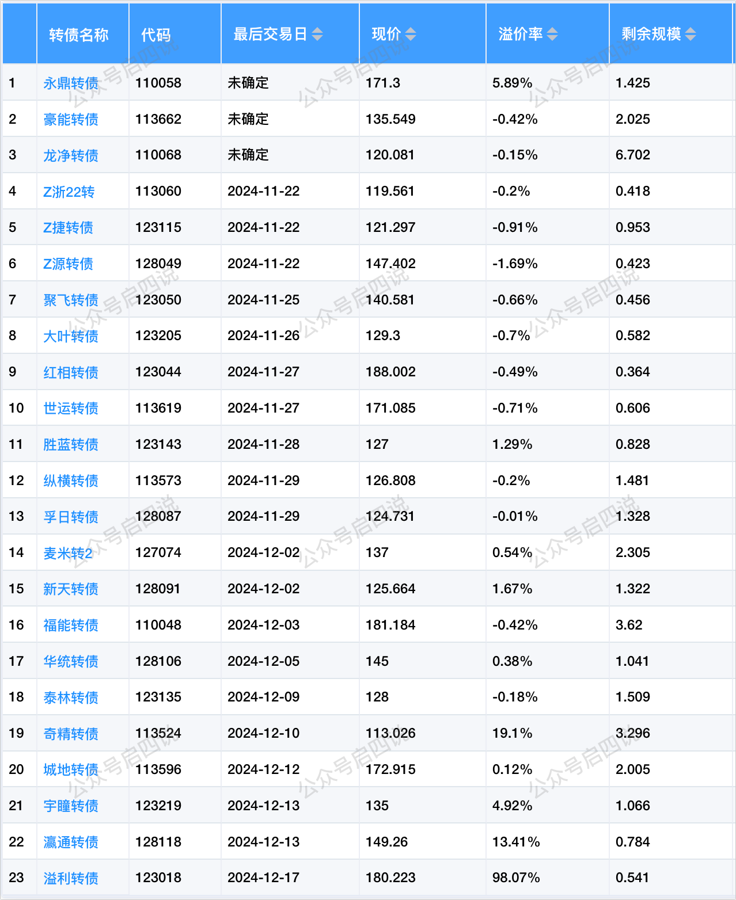Screen dimensions: 736x900
Task: Sort by 最后交易日 using sort arrows
Action: coord(317,35)
